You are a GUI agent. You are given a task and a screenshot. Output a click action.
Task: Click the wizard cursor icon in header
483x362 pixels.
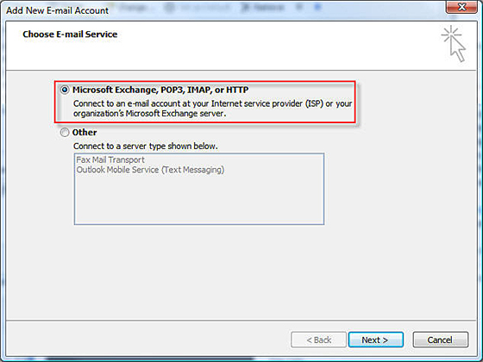tap(453, 43)
